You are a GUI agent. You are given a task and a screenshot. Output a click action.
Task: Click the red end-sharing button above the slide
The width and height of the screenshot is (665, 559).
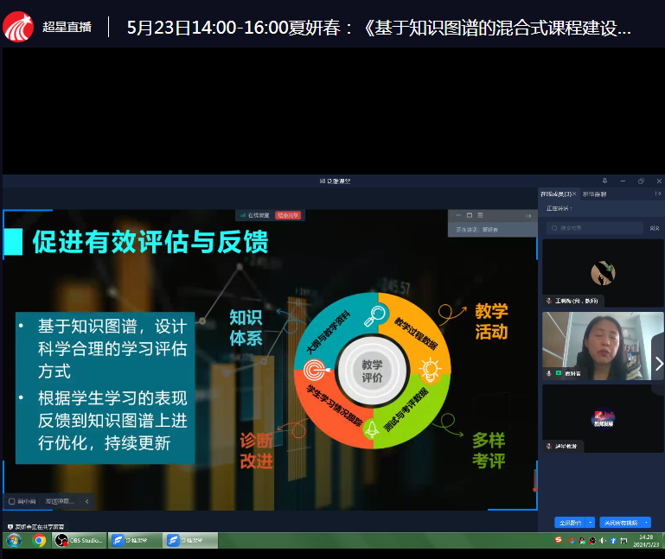coord(288,215)
